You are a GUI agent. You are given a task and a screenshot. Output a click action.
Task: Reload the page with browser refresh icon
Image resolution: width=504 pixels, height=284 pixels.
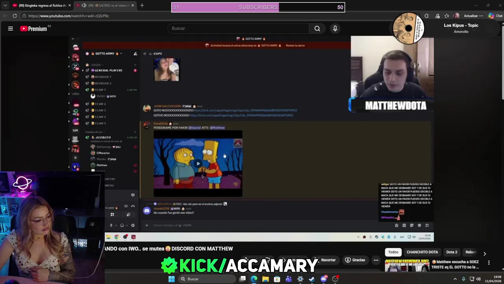[15, 16]
